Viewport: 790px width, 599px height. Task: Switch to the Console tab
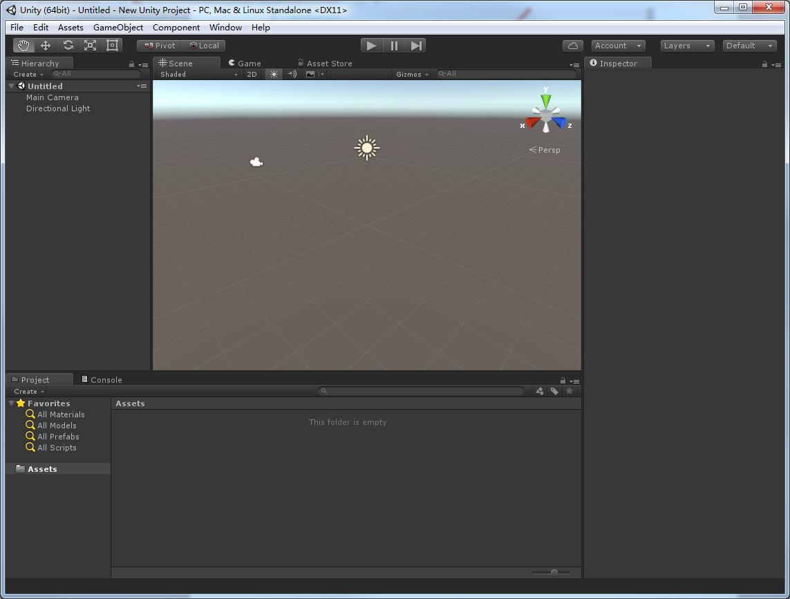(x=102, y=380)
